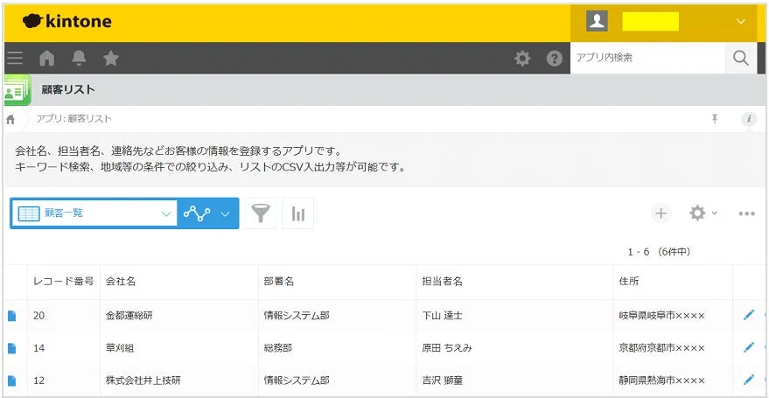The height and width of the screenshot is (398, 769).
Task: Click the kintone logo
Action: [66, 21]
